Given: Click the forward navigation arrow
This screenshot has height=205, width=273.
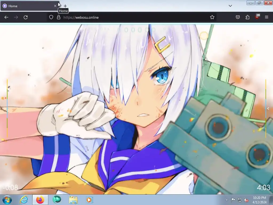Looking at the screenshot, I should pos(16,17).
